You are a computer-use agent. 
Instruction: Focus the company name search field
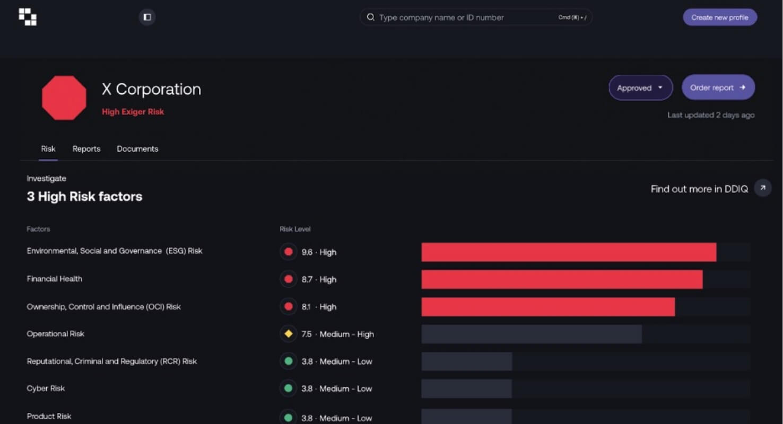[476, 17]
